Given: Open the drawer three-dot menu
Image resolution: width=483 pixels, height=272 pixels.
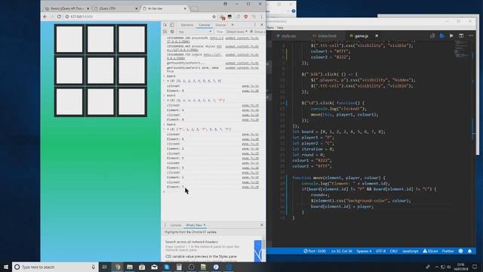Looking at the screenshot, I should (165, 225).
